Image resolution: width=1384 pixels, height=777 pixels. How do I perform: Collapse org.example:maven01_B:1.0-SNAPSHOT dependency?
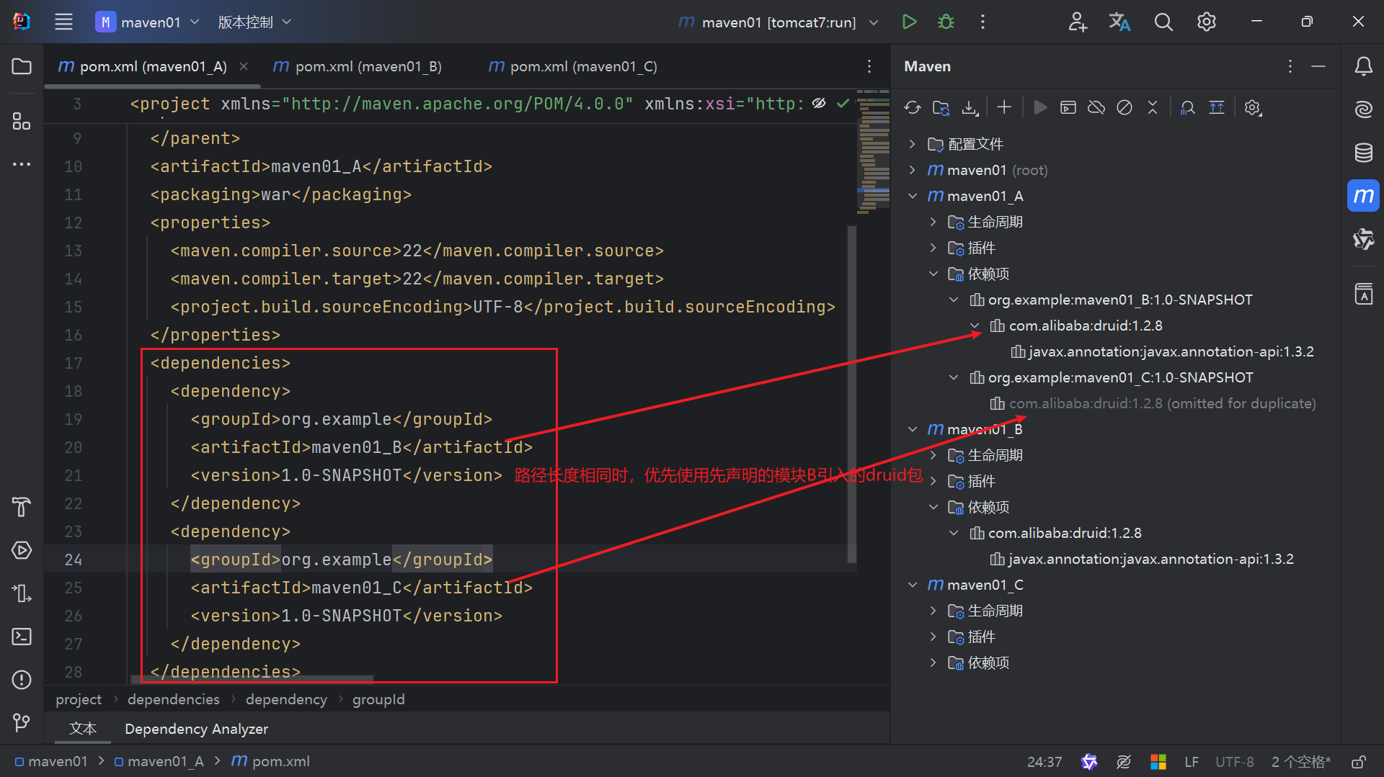tap(954, 300)
